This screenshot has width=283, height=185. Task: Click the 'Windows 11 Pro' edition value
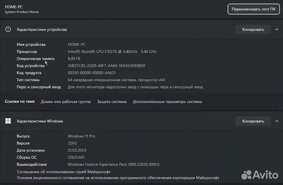(81, 136)
